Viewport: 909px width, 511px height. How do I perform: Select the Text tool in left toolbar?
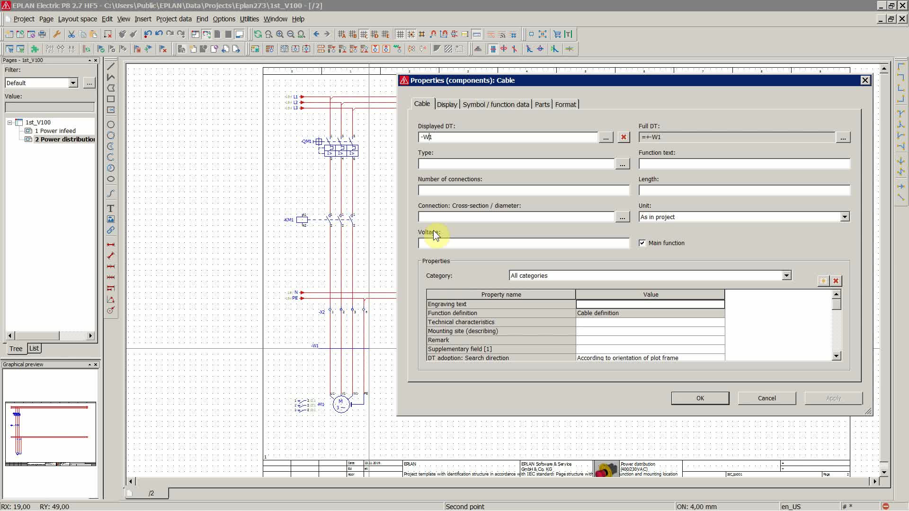coord(110,209)
